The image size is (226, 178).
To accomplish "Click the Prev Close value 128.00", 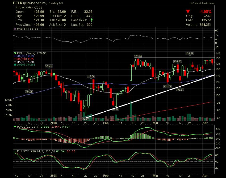I will coord(39,25).
